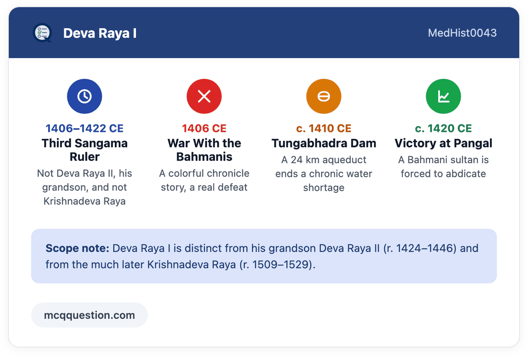Select the 1406–1422 CE date heading
This screenshot has width=528, height=357.
point(84,128)
